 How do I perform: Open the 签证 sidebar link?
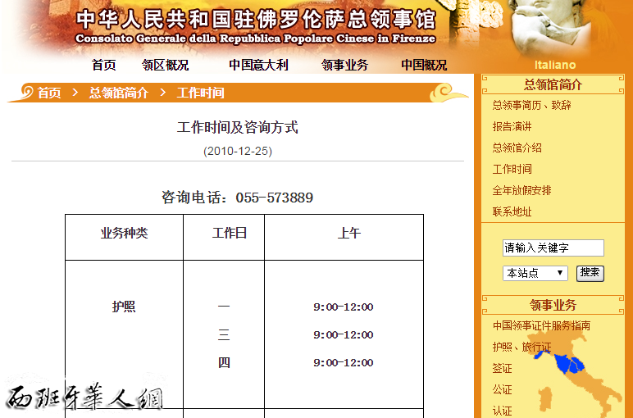tap(502, 368)
